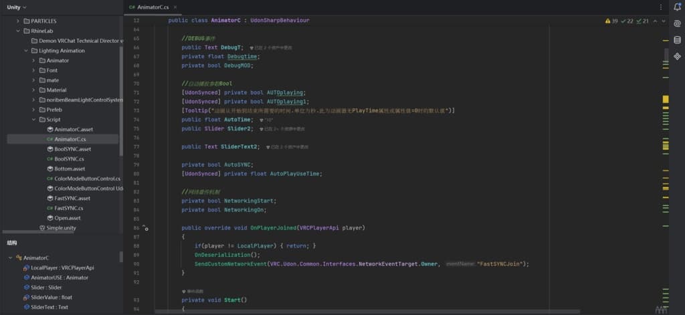Collapse the AnimatorC node in structure panel
Screen dimensions: 685x315
coord(11,257)
